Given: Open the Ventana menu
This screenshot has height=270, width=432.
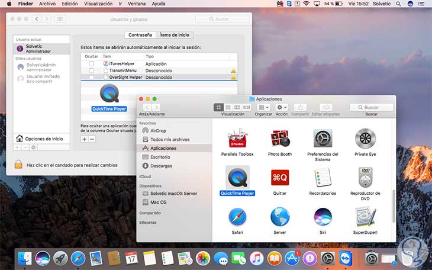Looking at the screenshot, I should pos(137,4).
